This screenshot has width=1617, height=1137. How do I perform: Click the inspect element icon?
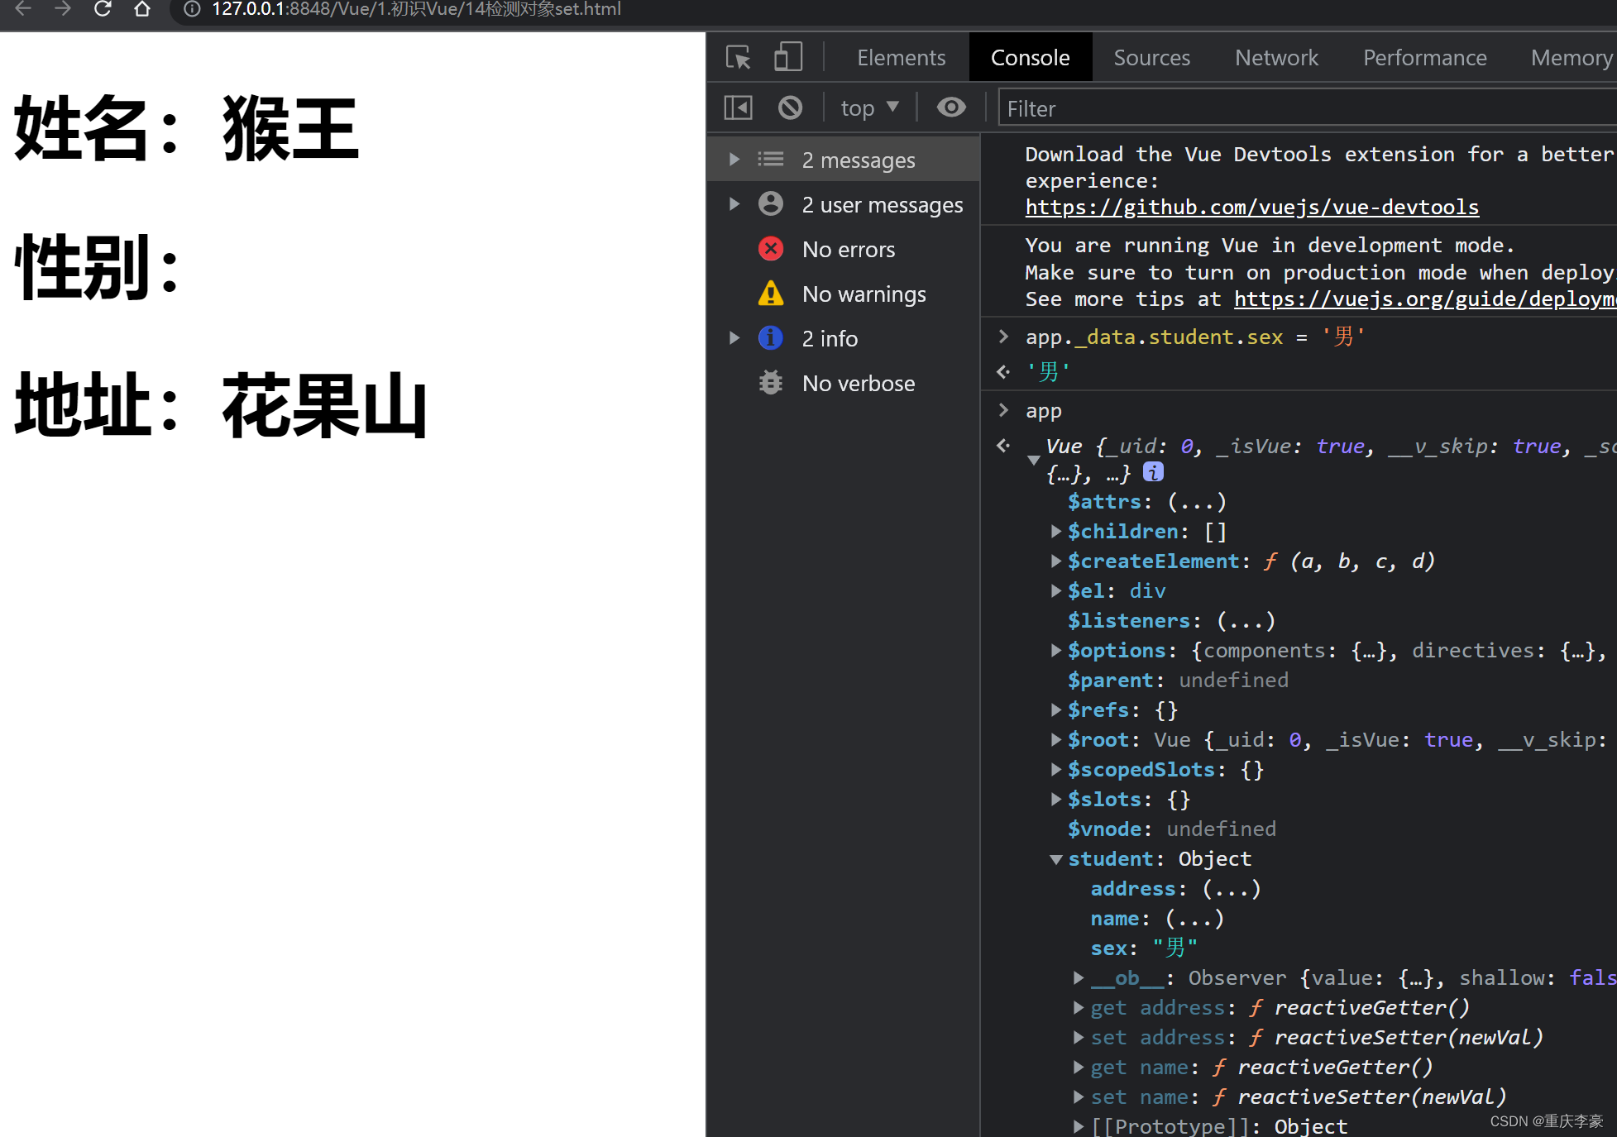[739, 58]
